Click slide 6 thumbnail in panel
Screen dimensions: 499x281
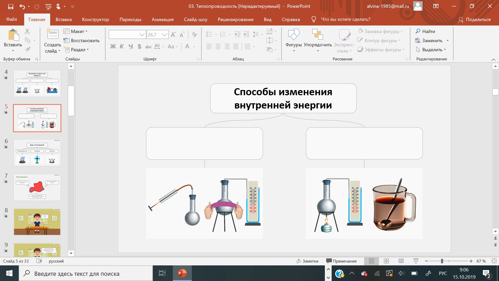tap(37, 153)
